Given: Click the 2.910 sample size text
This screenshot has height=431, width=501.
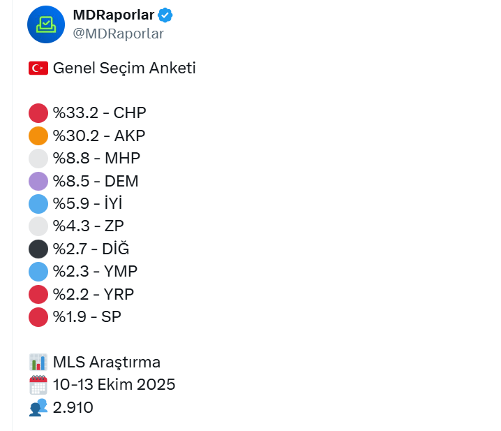Looking at the screenshot, I should [x=73, y=407].
